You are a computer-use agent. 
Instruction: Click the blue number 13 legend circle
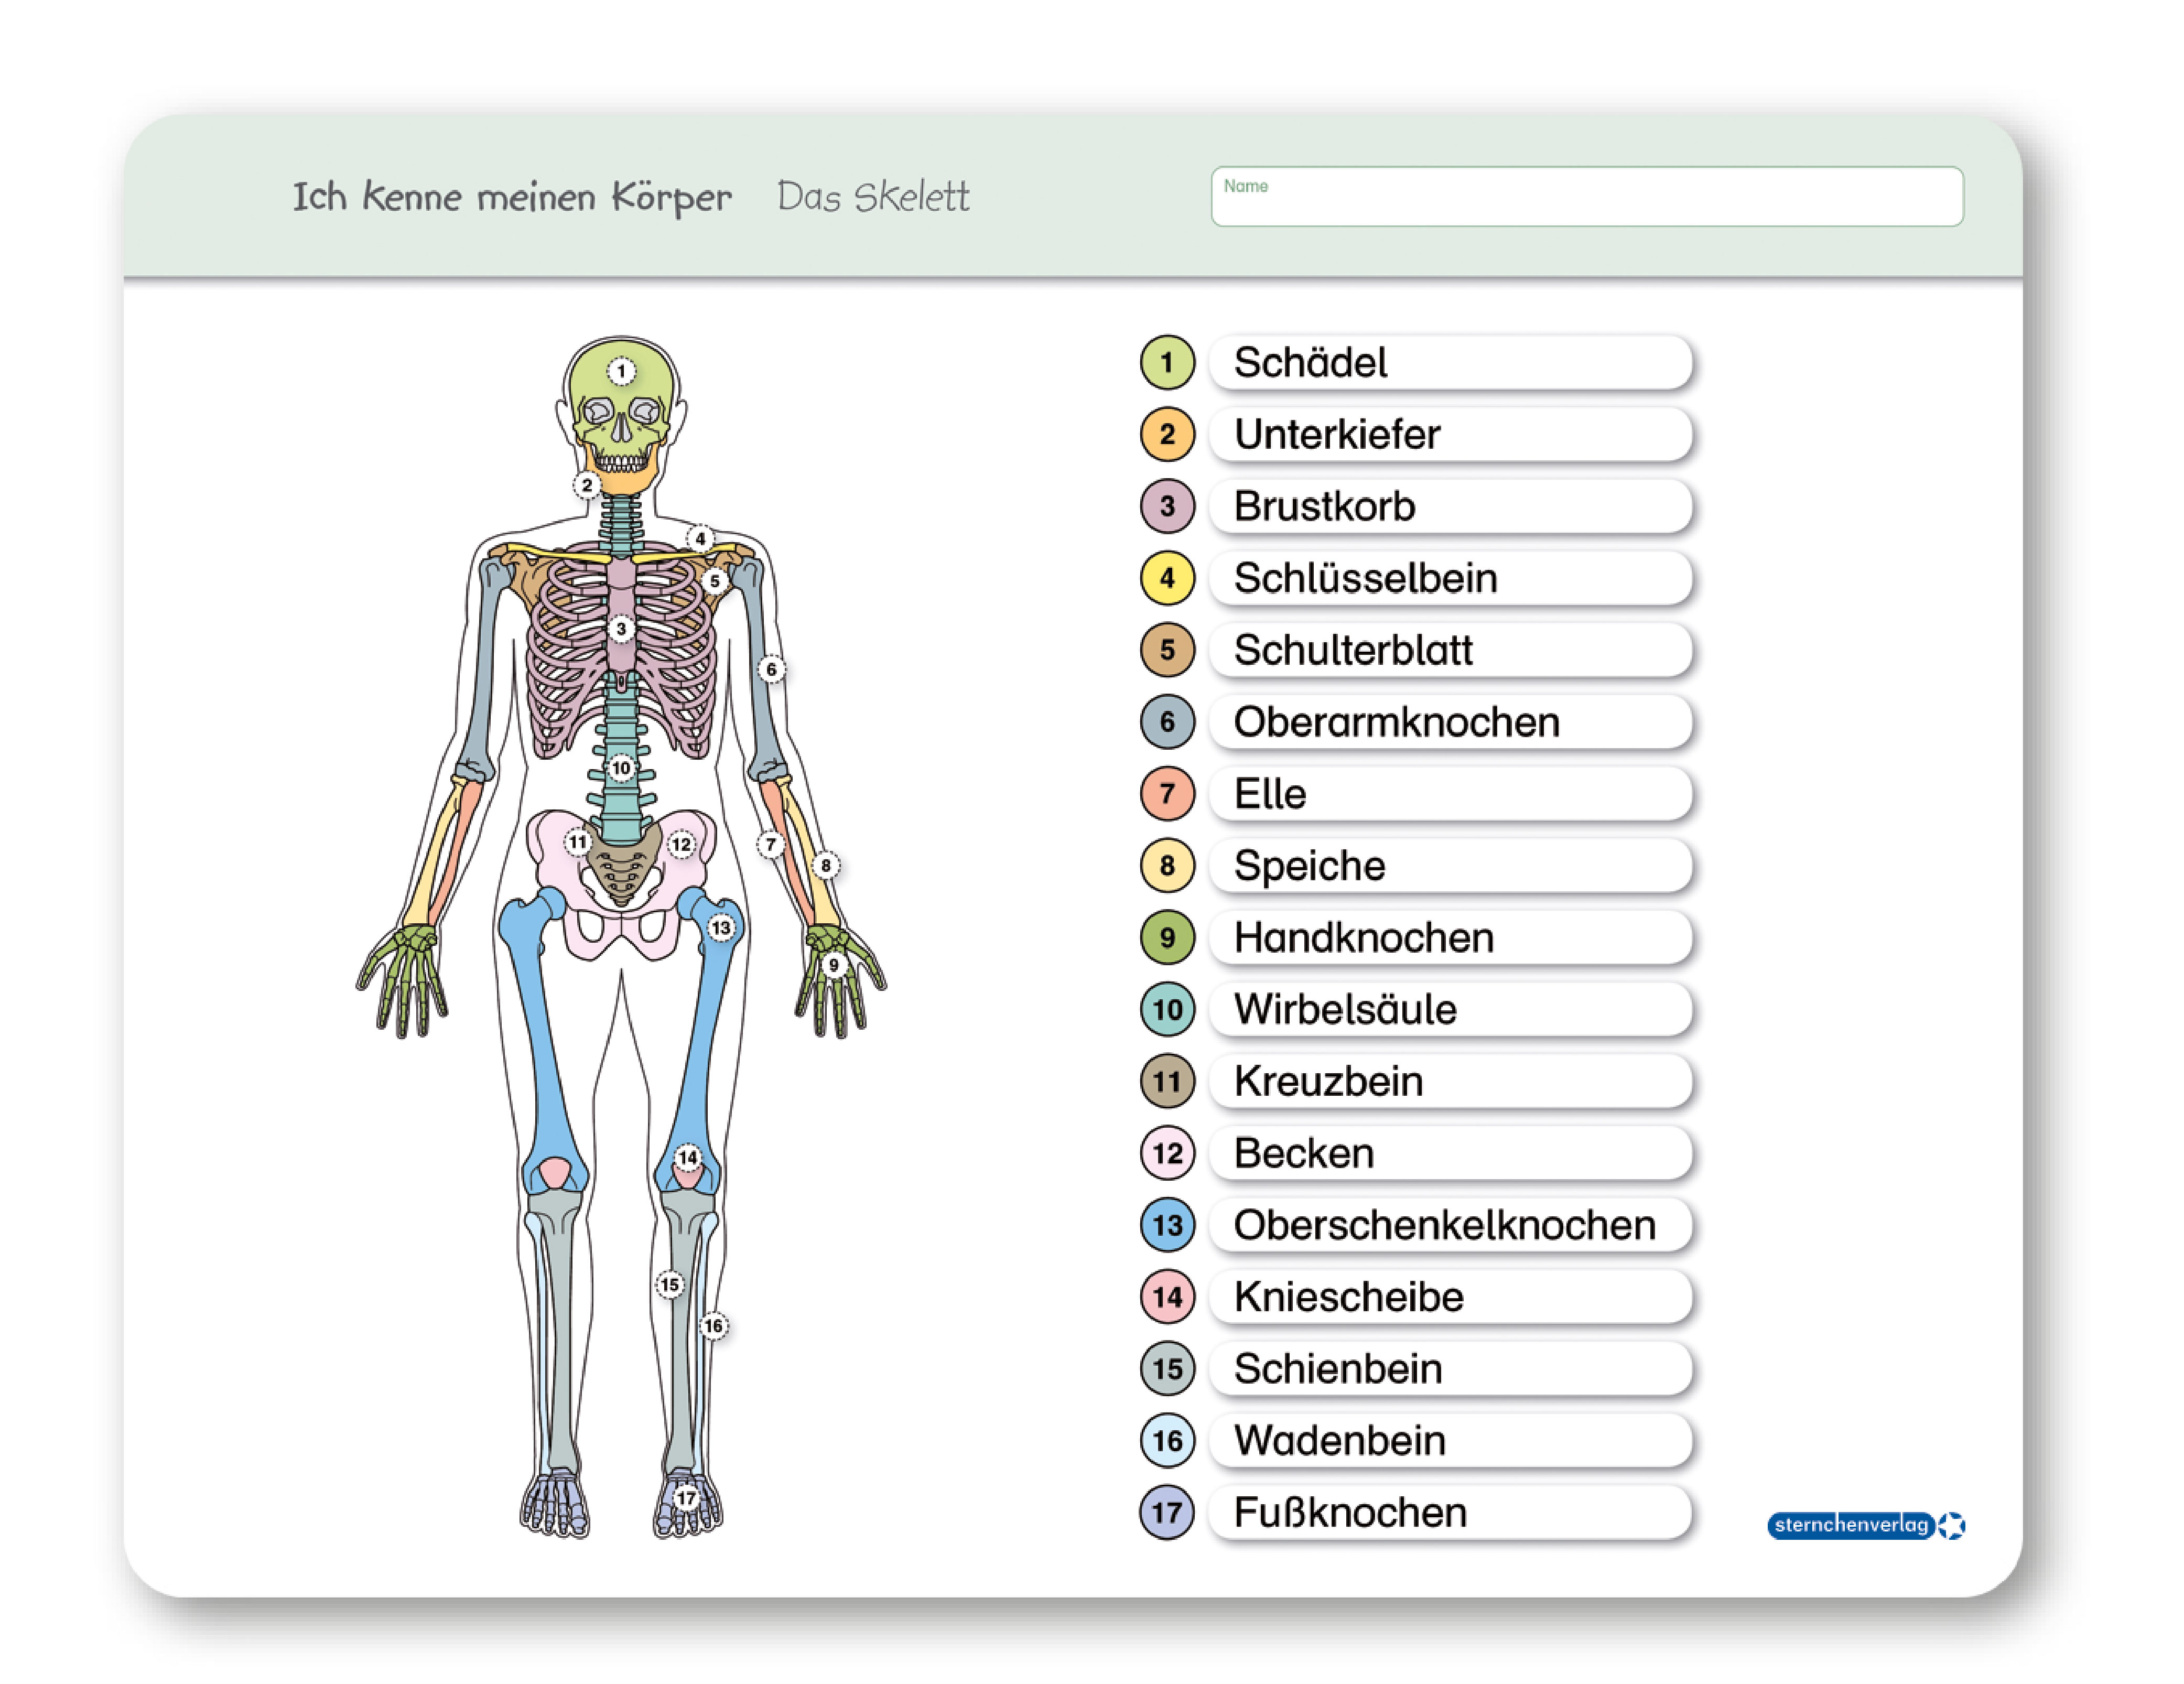point(1167,1225)
